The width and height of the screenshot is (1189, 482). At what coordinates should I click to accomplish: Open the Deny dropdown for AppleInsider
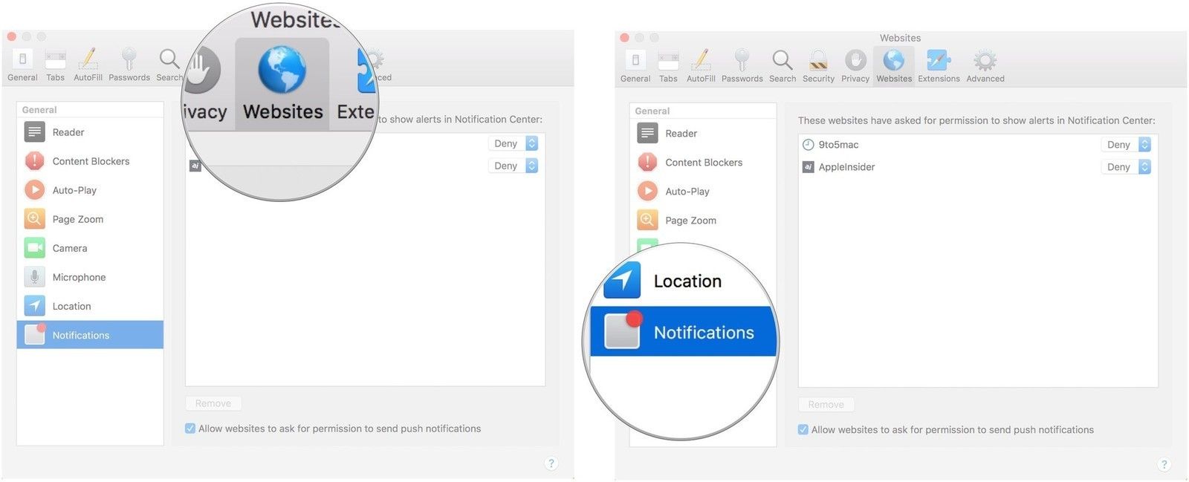point(1126,167)
